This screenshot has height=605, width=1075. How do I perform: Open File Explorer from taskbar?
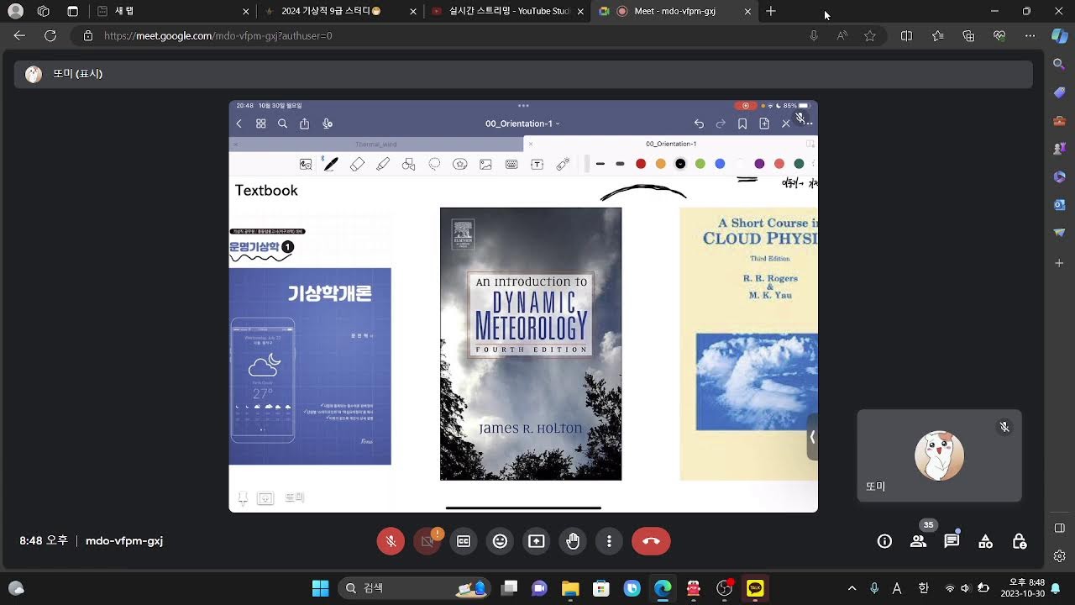click(x=570, y=588)
